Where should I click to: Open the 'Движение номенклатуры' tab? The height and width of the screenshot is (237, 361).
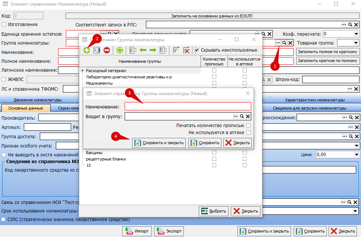(x=38, y=100)
